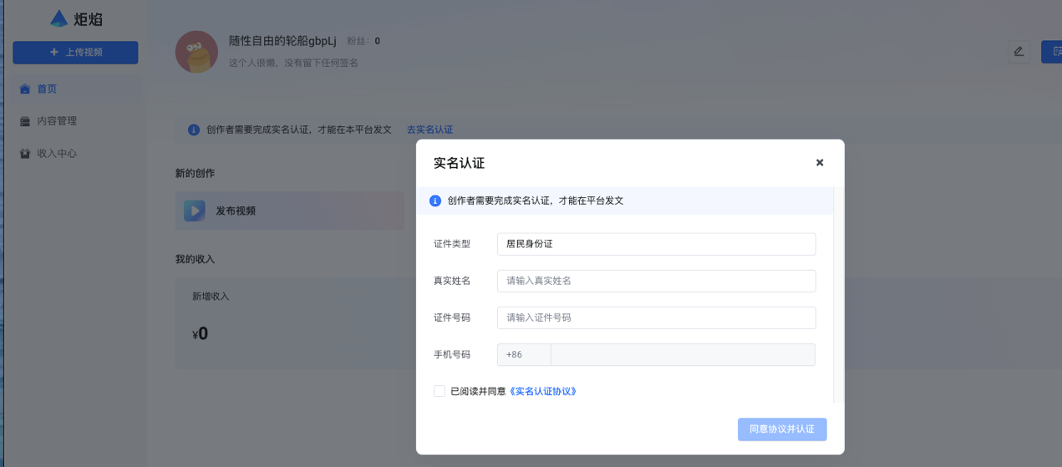Open 收入中心 in the sidebar
Viewport: 1062px width, 467px height.
coord(56,154)
